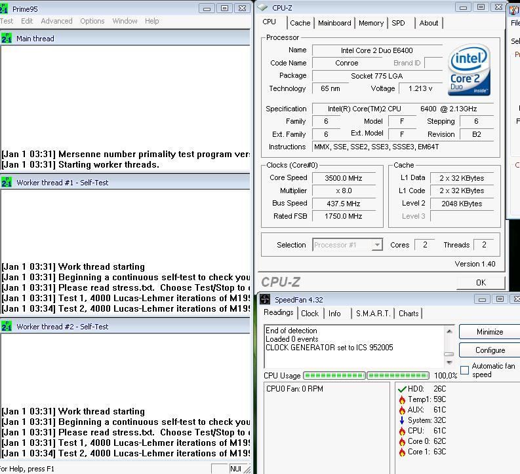Click the Core 0 flame icon
Viewport: 520px width, 474px height.
(402, 441)
